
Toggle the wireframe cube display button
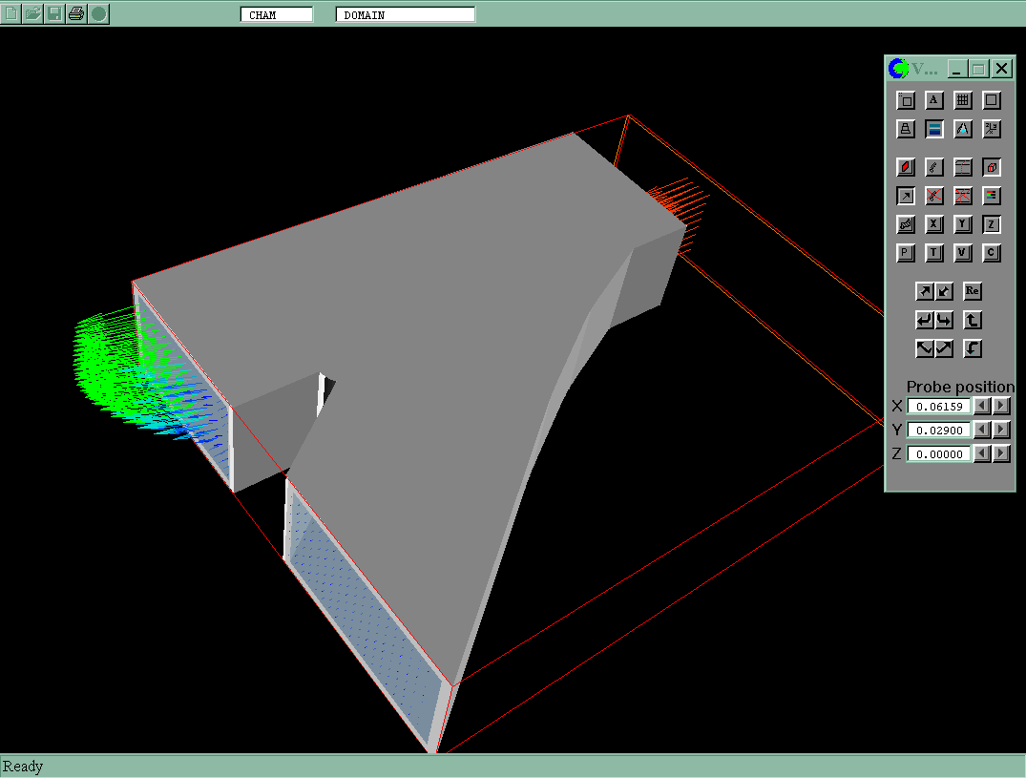pyautogui.click(x=992, y=167)
